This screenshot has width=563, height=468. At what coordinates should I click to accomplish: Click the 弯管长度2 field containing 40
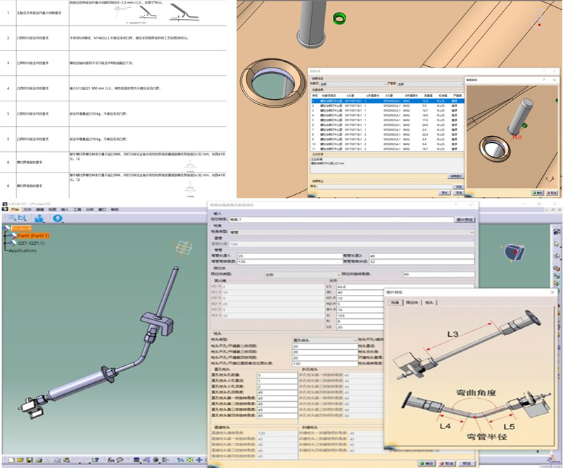[422, 256]
